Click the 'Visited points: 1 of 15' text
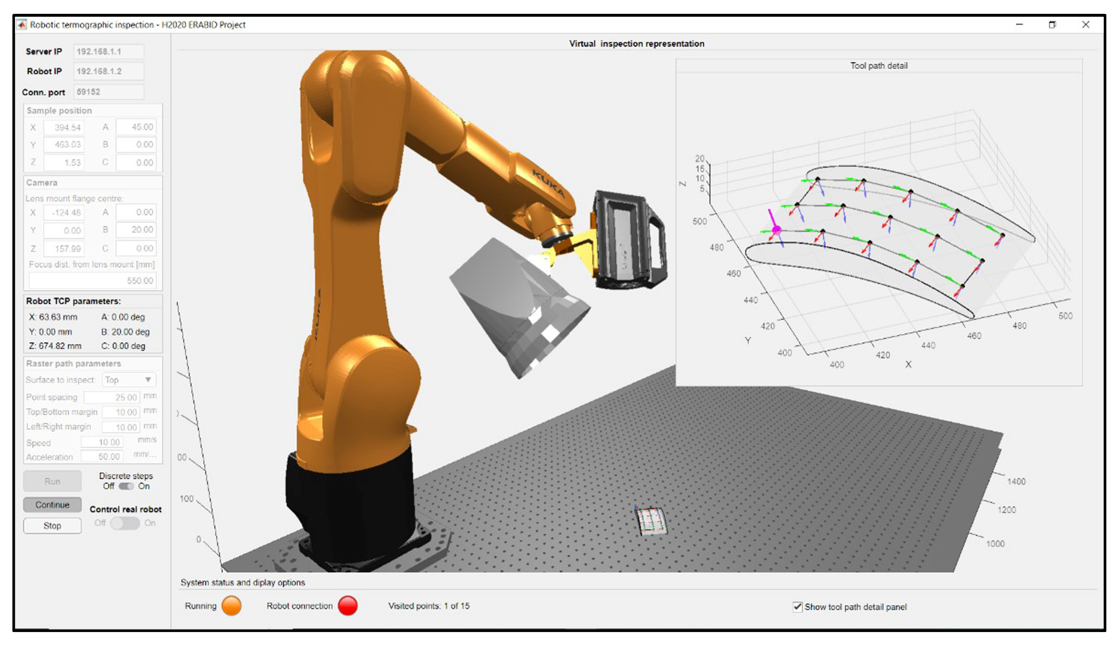1117x645 pixels. pos(429,605)
